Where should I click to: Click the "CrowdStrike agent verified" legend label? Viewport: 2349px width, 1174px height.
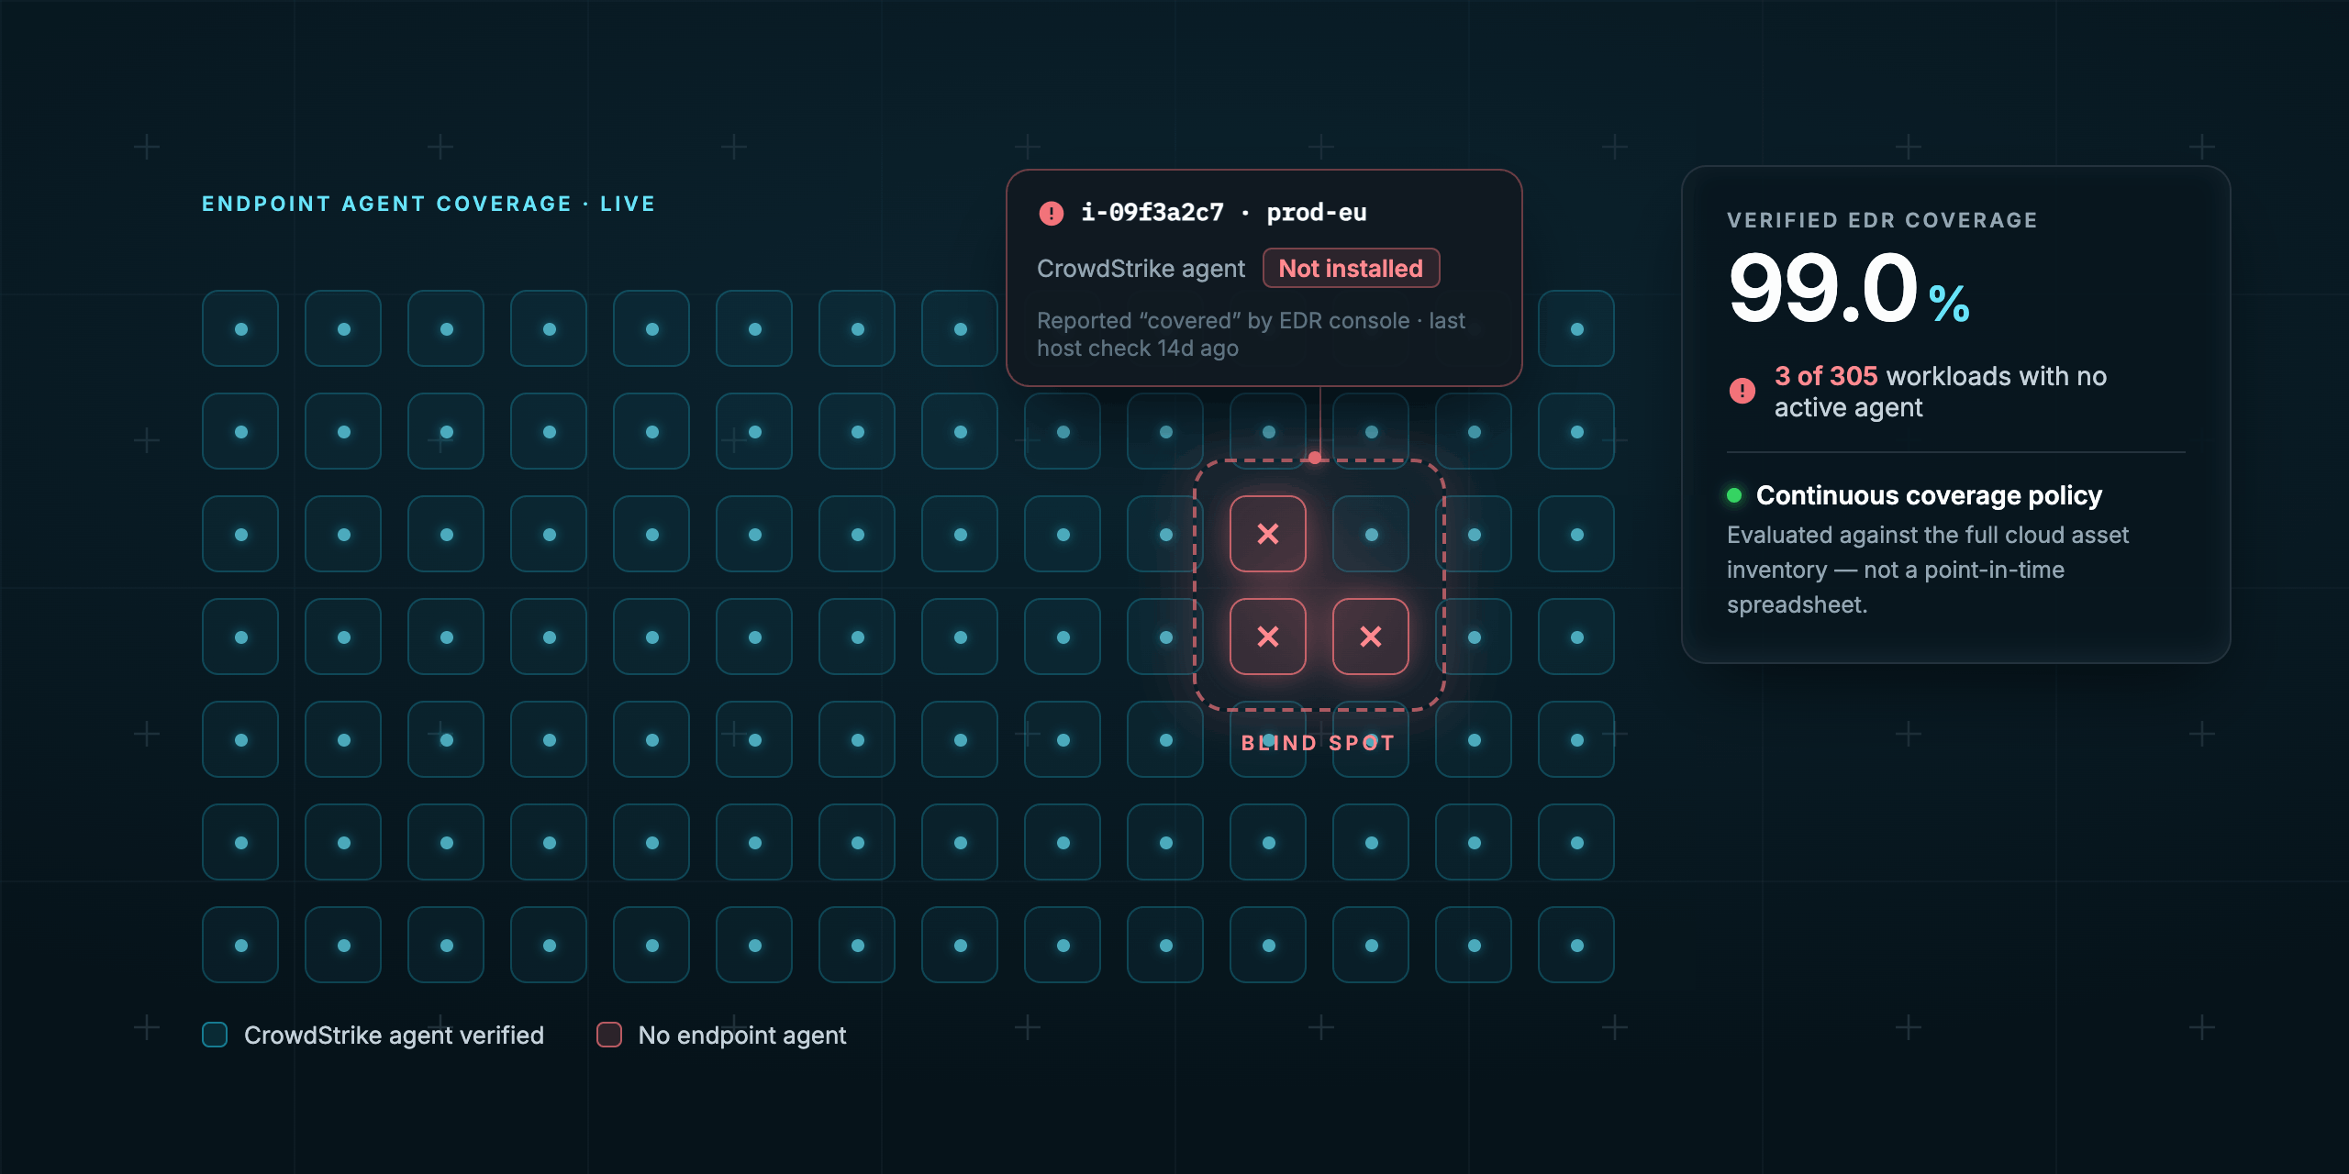[394, 1036]
